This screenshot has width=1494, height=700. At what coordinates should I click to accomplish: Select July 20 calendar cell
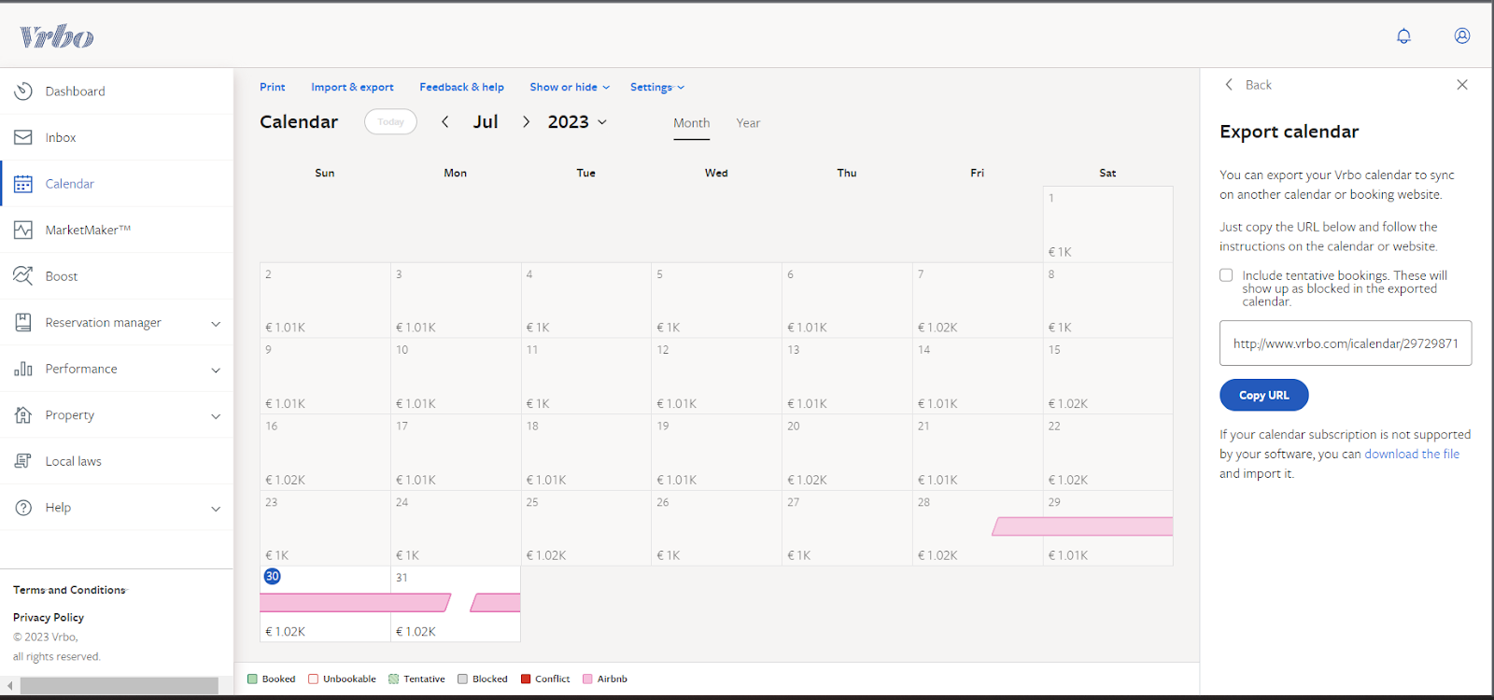point(847,453)
